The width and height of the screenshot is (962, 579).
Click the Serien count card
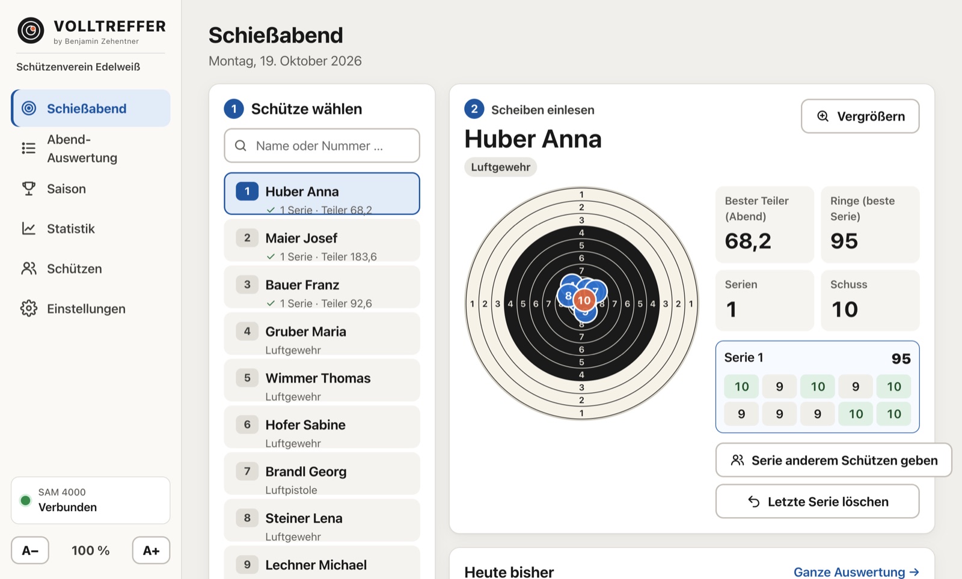tap(764, 300)
